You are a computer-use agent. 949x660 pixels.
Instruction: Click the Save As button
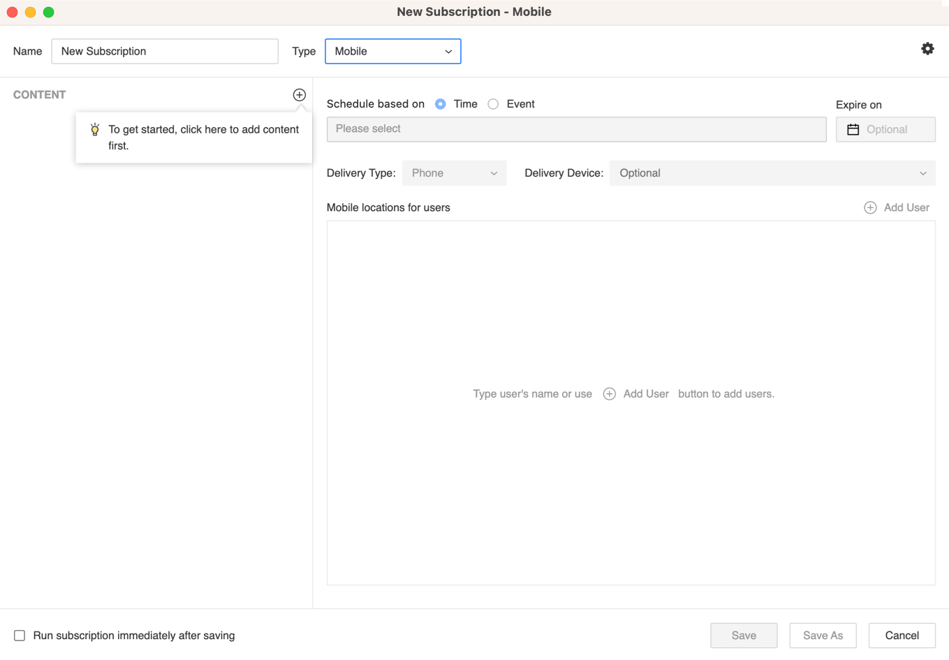click(823, 636)
